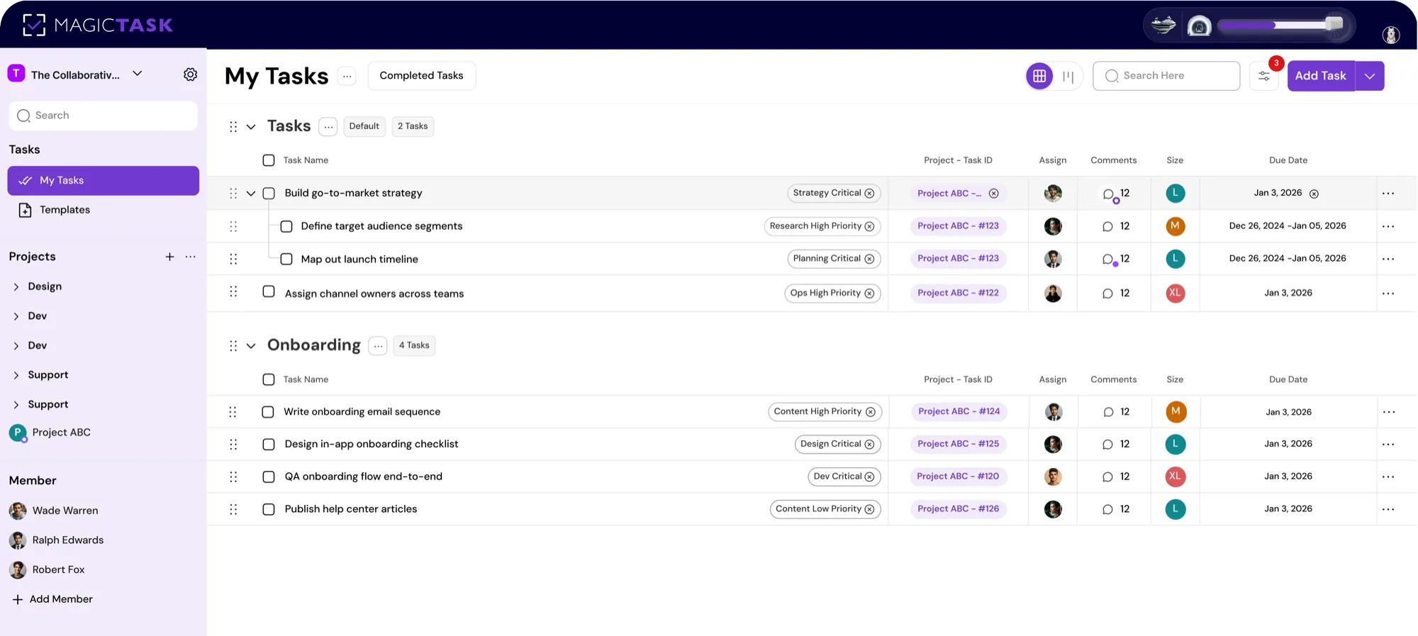The width and height of the screenshot is (1418, 636).
Task: Open comments for Map out launch timeline
Action: (1109, 260)
